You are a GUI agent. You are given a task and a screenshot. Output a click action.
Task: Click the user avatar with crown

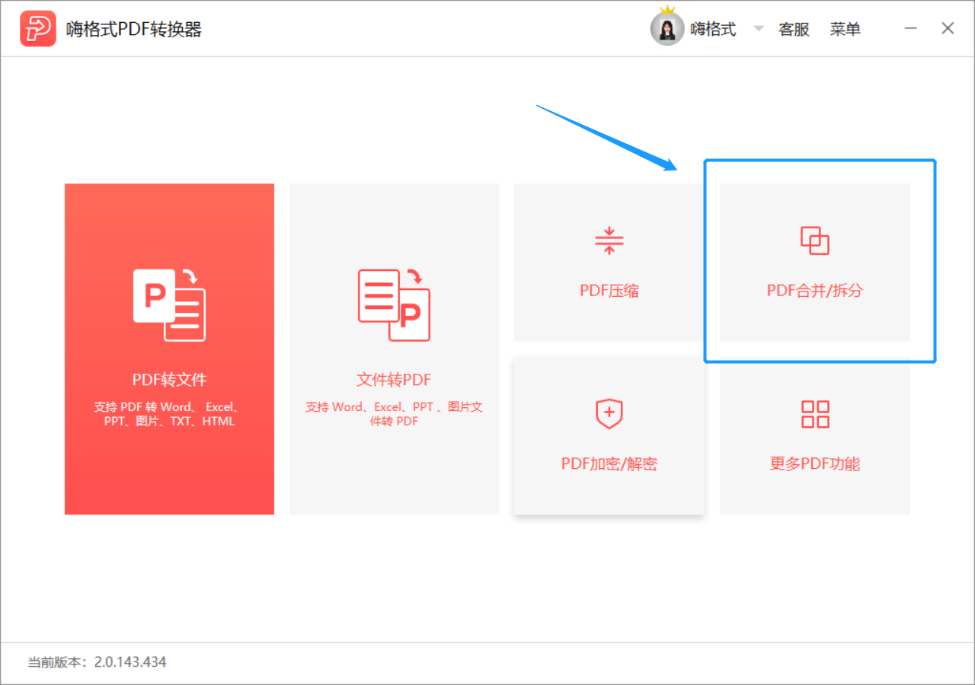coord(667,29)
